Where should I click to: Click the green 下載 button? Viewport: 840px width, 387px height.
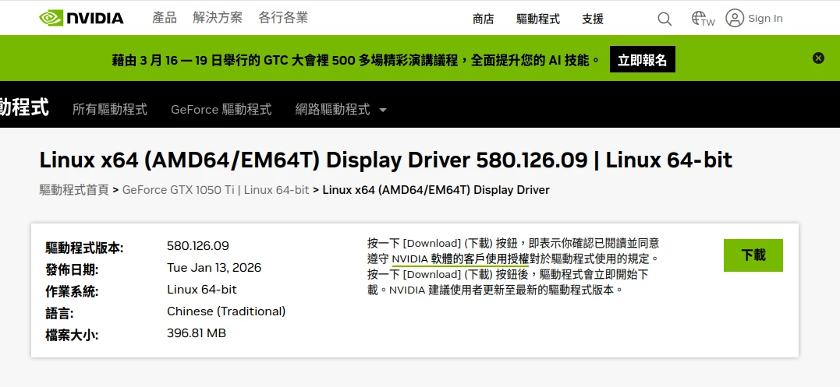[753, 255]
